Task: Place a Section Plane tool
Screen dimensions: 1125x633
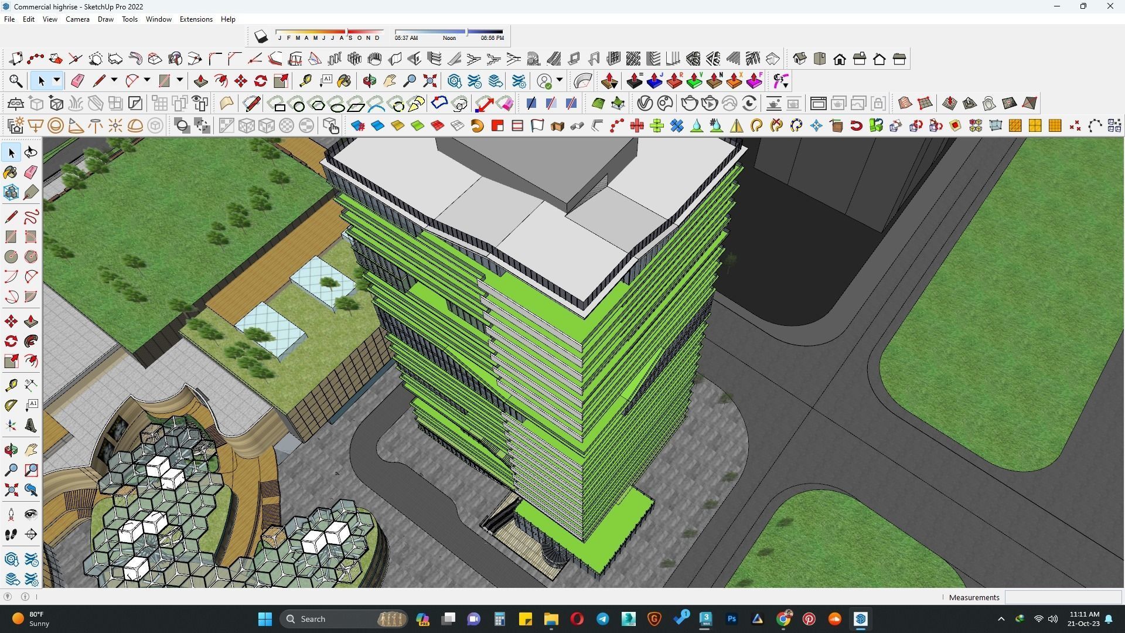Action: [31, 535]
